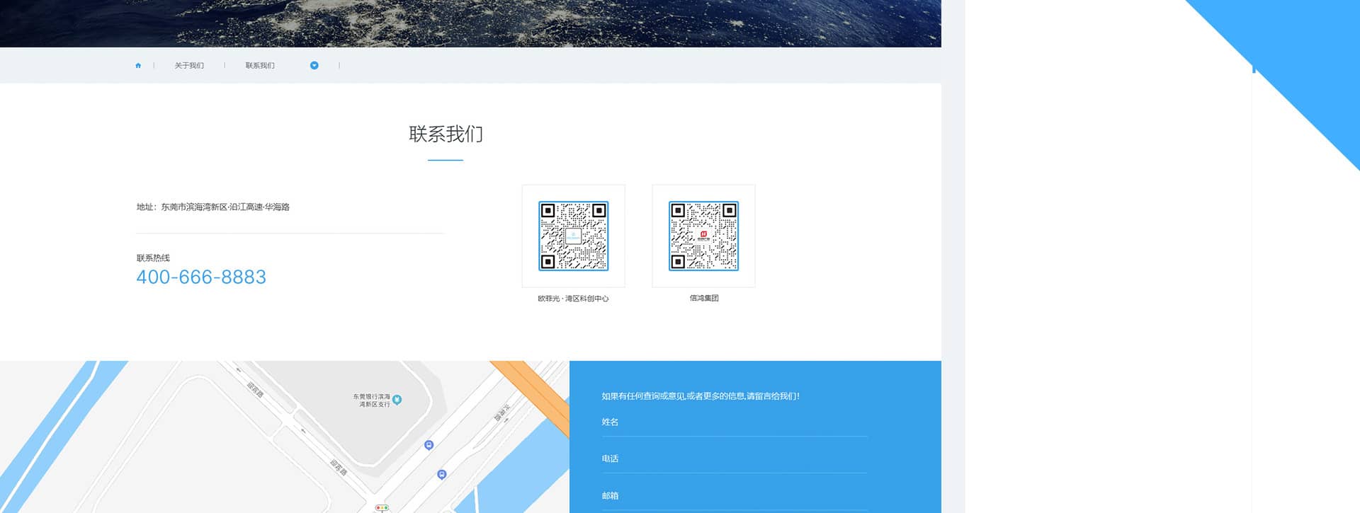Select the 信鸿集团 caption
Screen dimensions: 1360x513
[x=704, y=299]
